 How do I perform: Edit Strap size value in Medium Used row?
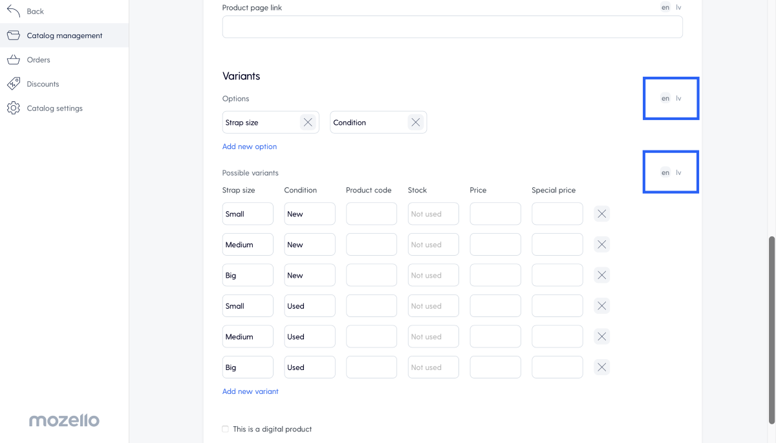[x=248, y=336]
